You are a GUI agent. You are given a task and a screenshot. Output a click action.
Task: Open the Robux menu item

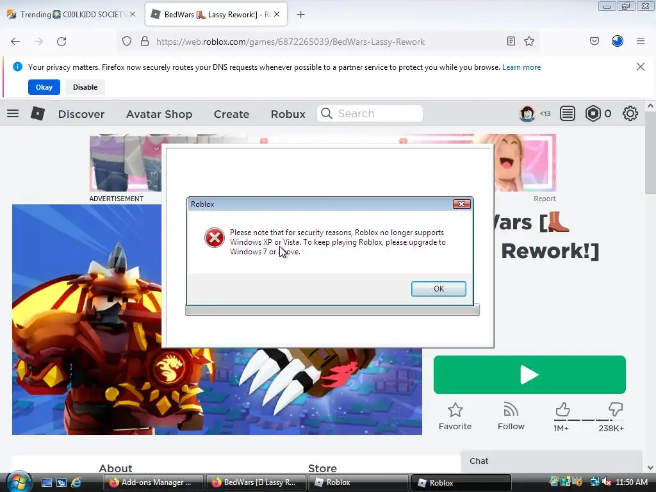tap(288, 114)
